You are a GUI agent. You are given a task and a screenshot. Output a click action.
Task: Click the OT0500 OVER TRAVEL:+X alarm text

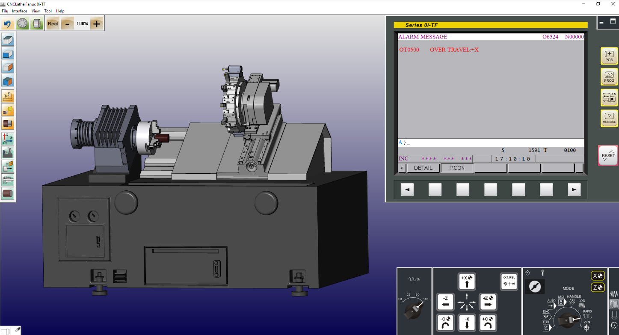(439, 50)
